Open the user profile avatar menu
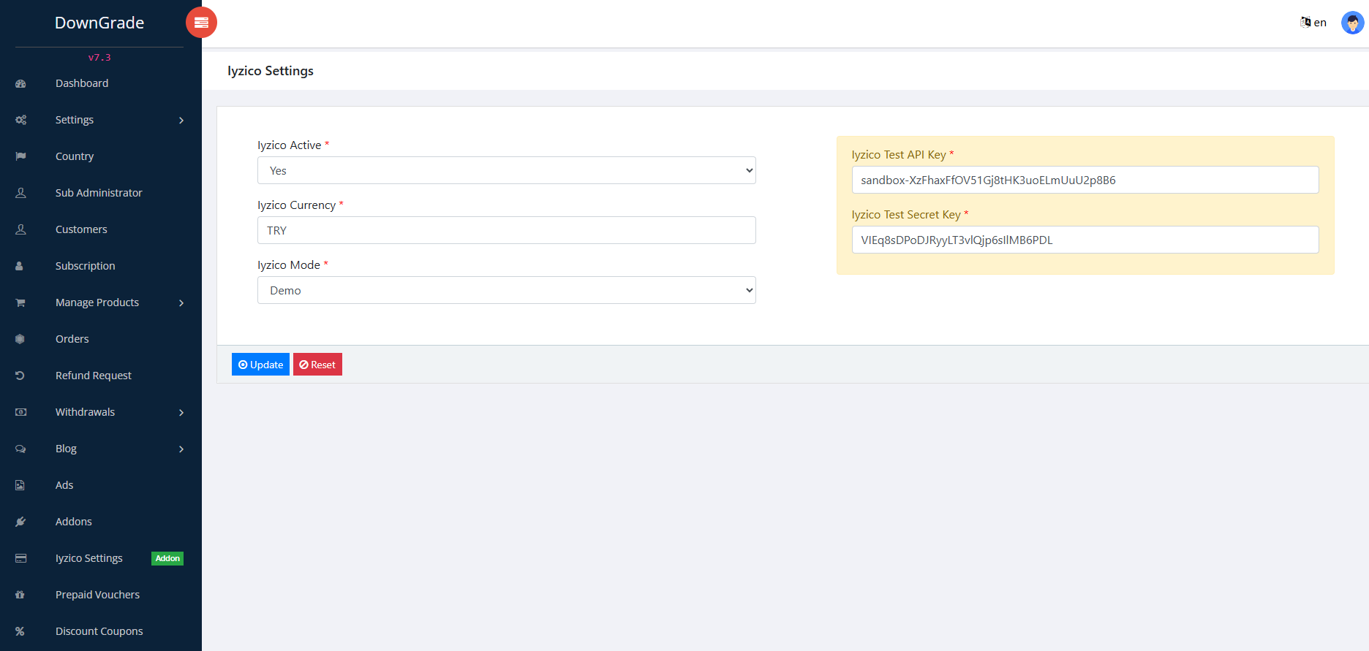Image resolution: width=1369 pixels, height=651 pixels. pyautogui.click(x=1352, y=23)
